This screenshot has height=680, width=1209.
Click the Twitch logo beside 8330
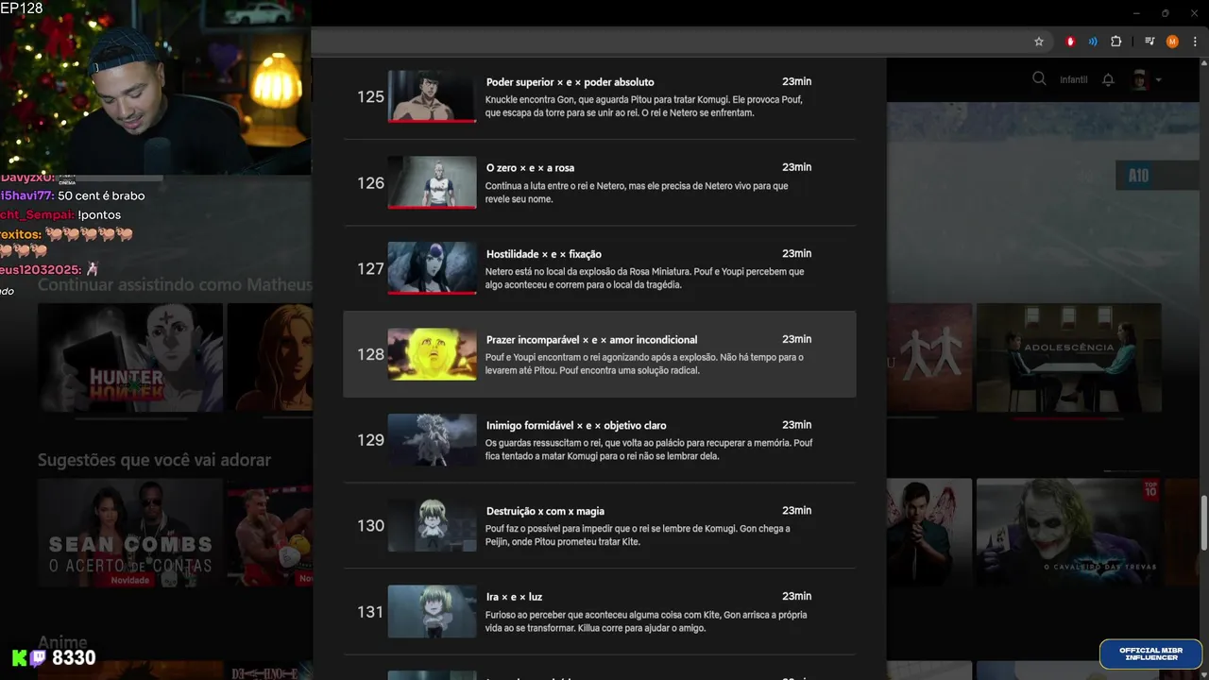click(x=38, y=658)
